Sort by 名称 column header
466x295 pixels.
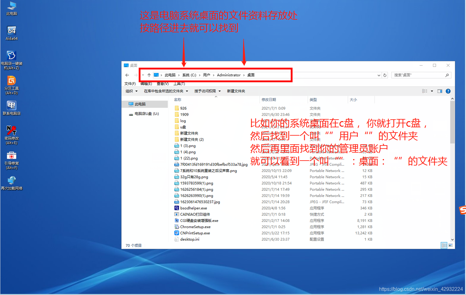click(x=216, y=100)
